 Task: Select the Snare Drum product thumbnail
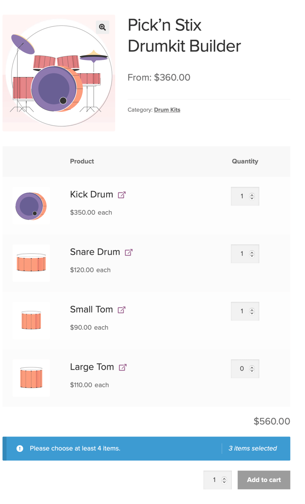31,263
